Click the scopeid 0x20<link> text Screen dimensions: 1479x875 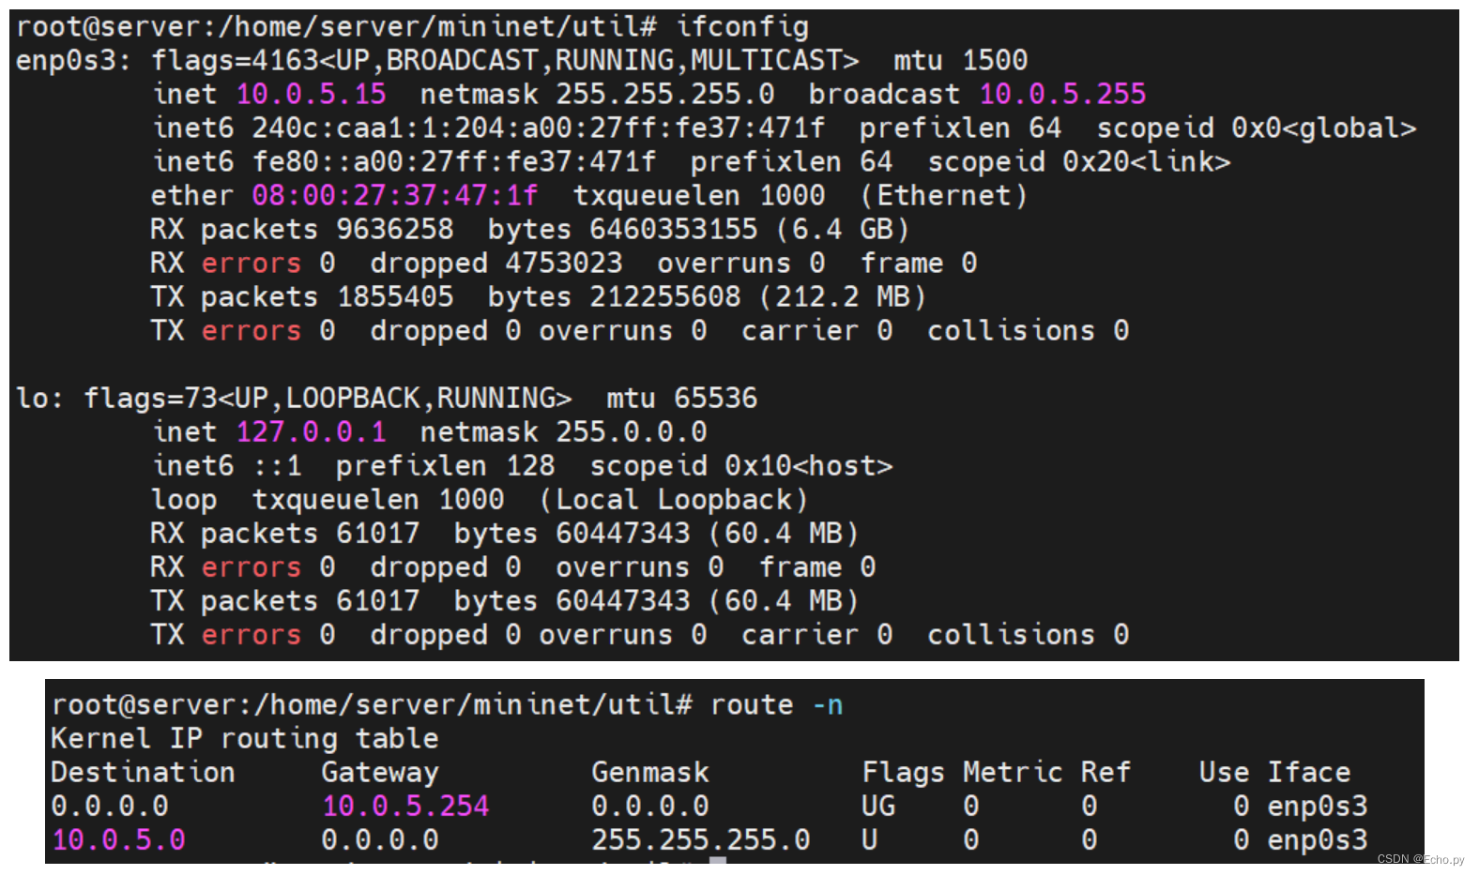(x=1079, y=162)
